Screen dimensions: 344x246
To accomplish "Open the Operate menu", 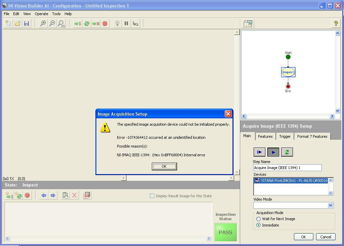I will pyautogui.click(x=41, y=13).
